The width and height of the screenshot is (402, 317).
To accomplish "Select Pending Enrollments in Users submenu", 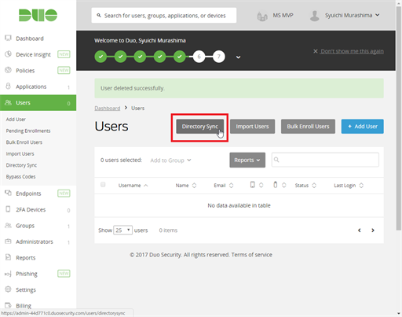I will click(x=28, y=131).
